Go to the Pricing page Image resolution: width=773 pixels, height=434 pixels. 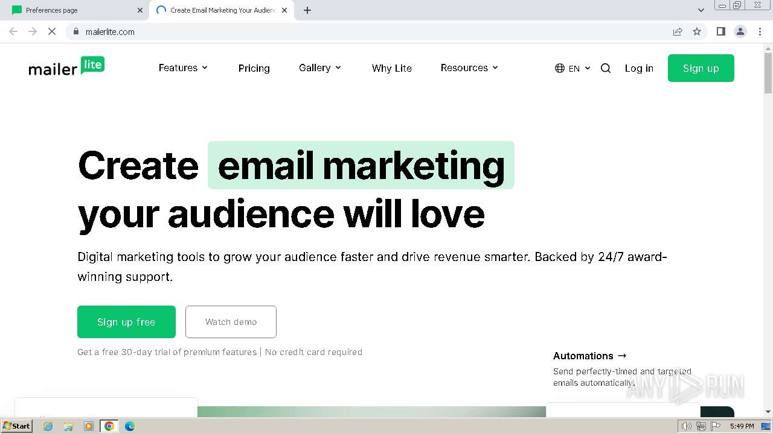coord(254,68)
